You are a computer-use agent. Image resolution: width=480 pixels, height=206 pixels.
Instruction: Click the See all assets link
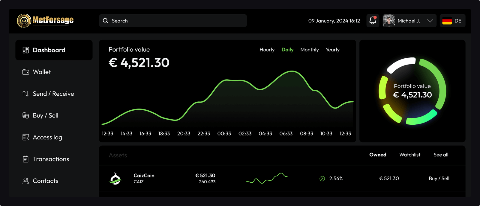[441, 155]
